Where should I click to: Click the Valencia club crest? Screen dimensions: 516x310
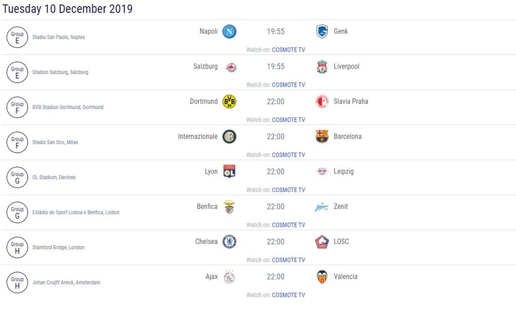pyautogui.click(x=322, y=277)
